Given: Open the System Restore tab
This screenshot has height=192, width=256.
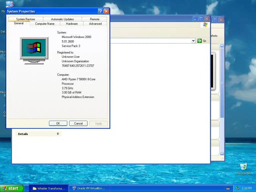Looking at the screenshot, I should pyautogui.click(x=26, y=19).
